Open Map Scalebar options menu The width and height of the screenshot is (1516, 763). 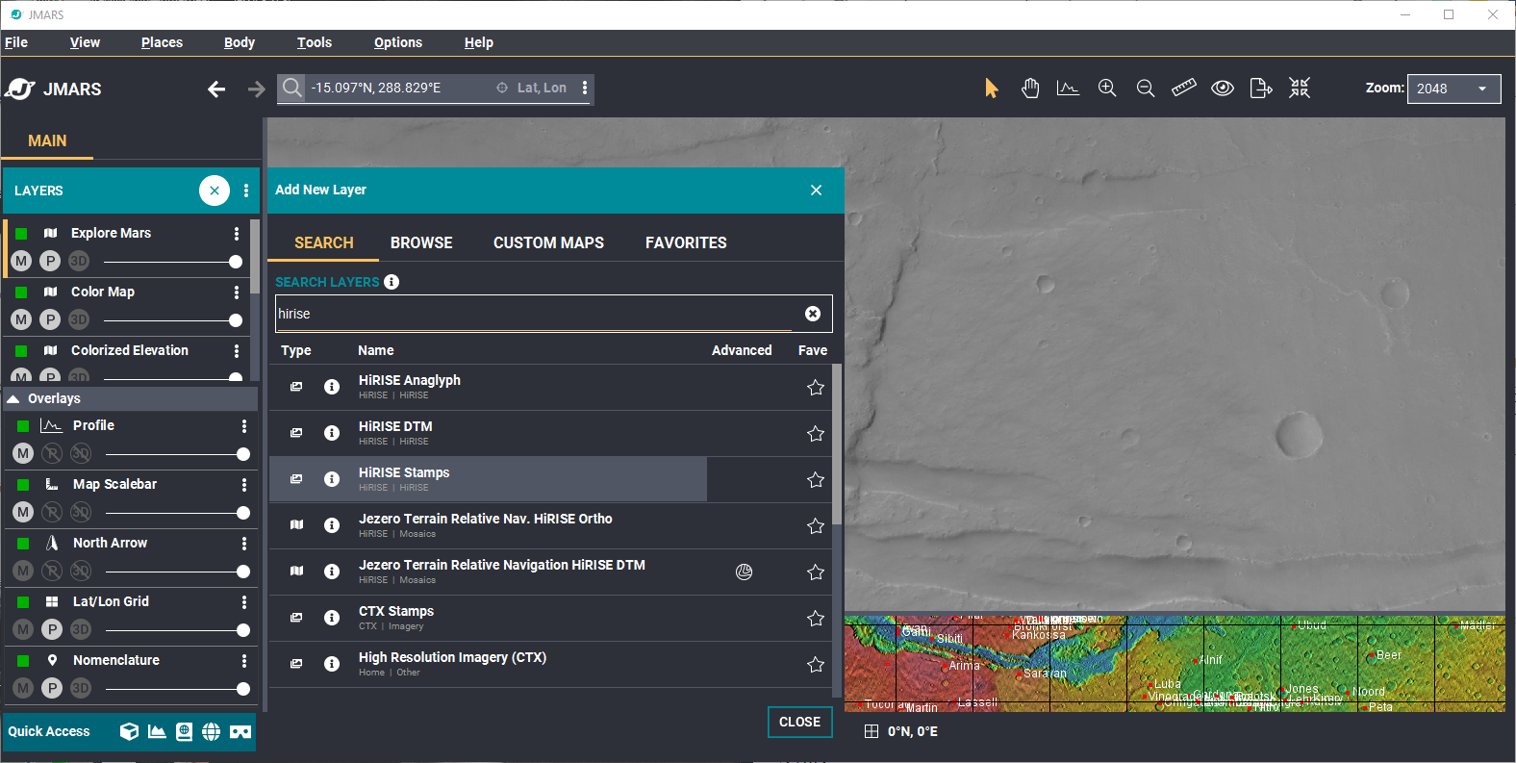pos(244,484)
